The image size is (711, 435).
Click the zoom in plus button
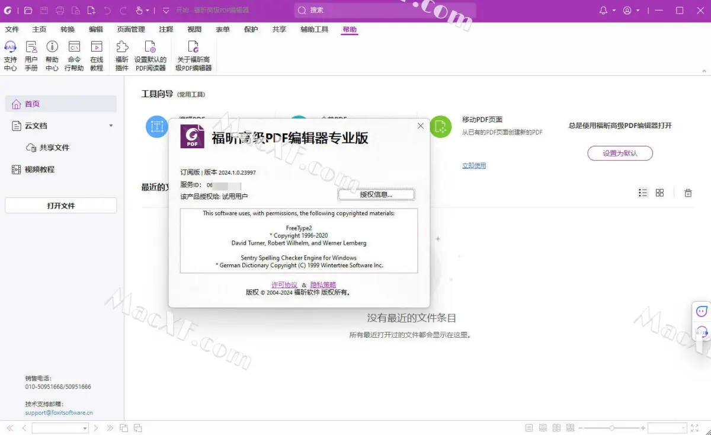coord(643,428)
